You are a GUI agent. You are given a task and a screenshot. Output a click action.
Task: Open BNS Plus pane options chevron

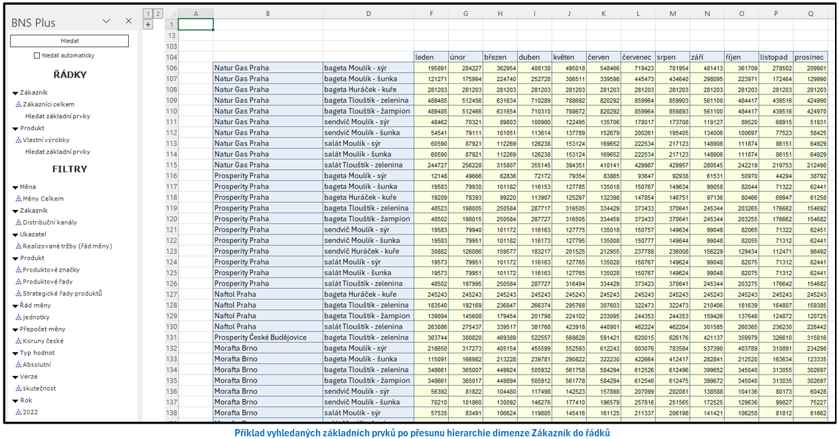tap(106, 21)
